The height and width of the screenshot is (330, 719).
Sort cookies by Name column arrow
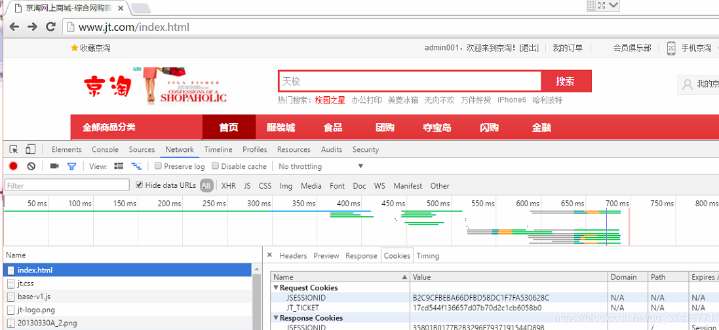tap(404, 277)
